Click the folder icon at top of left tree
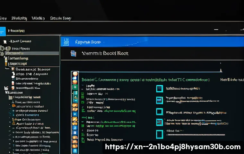Viewport: 244px width, 154px height. coord(4,42)
